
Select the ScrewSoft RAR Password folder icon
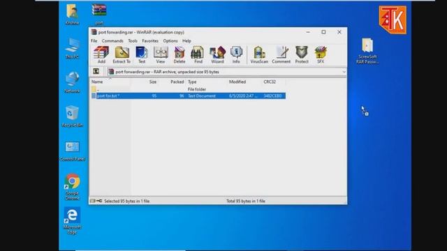(367, 51)
